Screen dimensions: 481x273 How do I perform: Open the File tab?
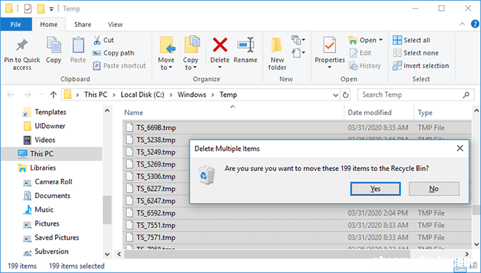click(16, 25)
